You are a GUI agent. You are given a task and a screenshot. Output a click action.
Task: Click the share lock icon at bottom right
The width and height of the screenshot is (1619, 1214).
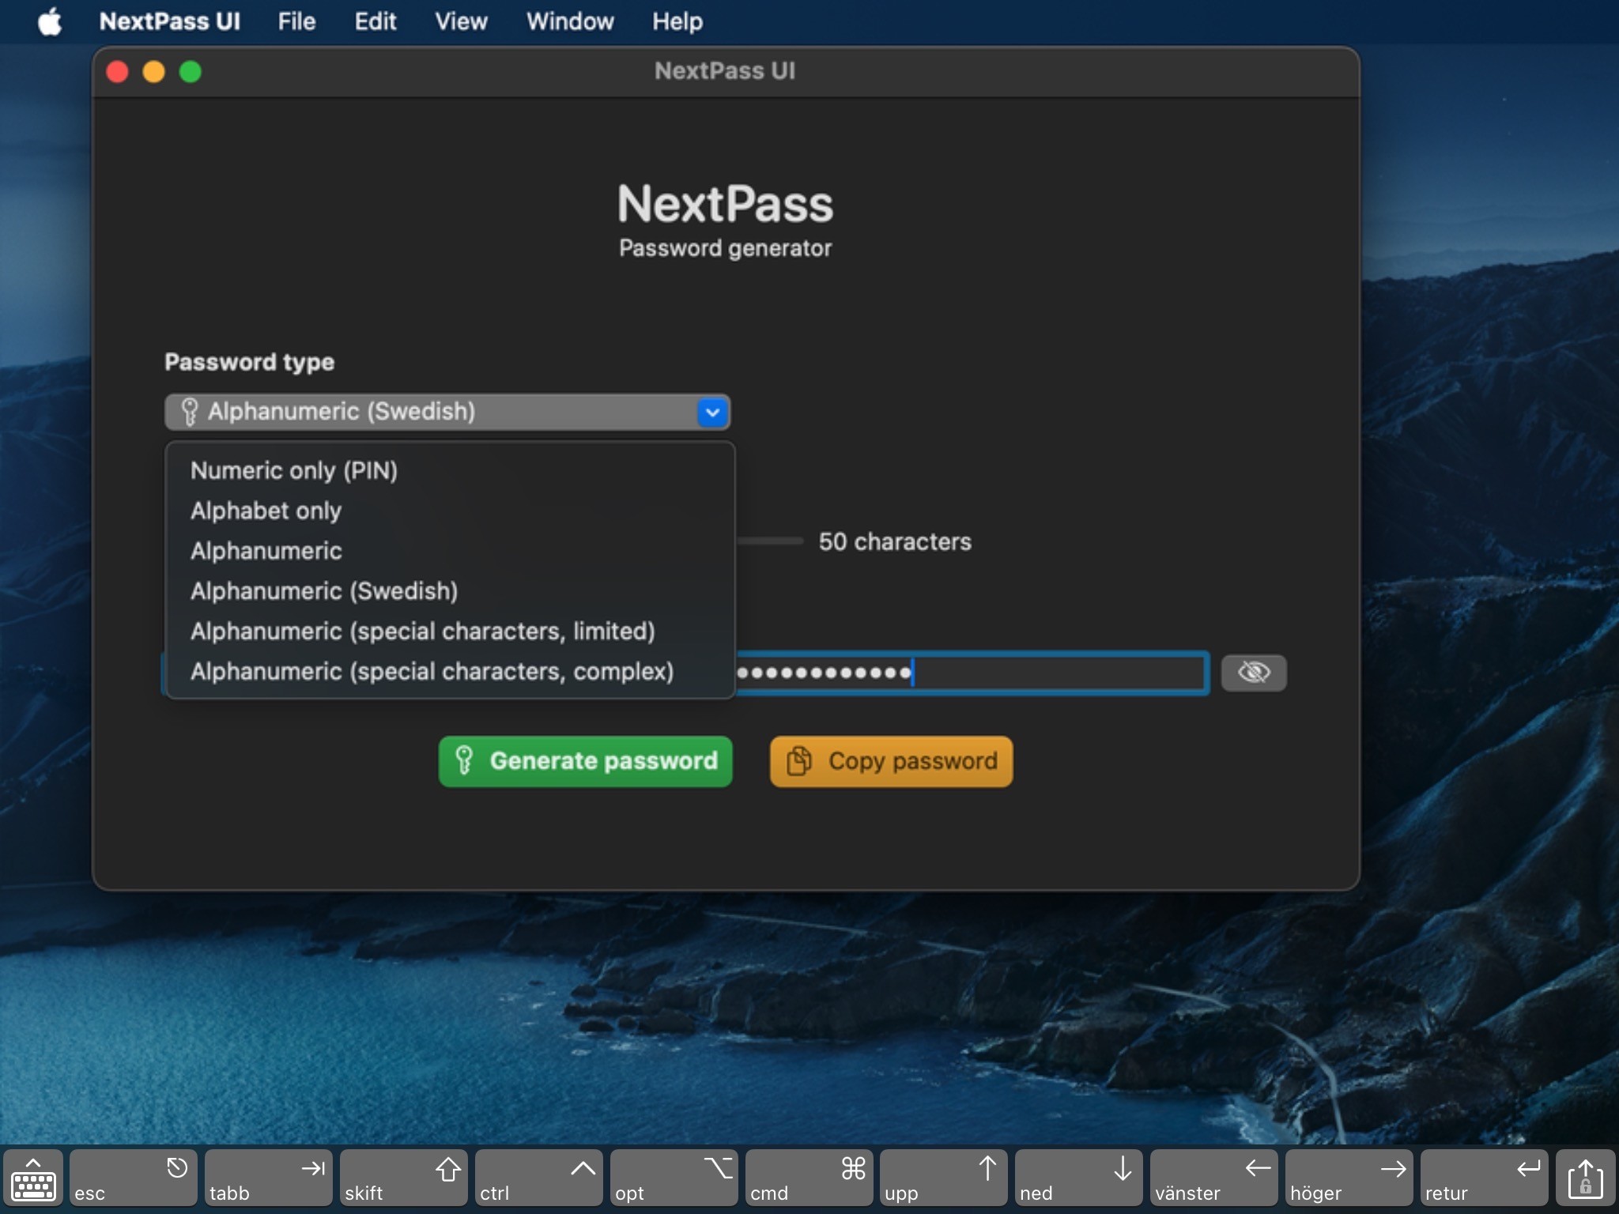click(x=1585, y=1178)
